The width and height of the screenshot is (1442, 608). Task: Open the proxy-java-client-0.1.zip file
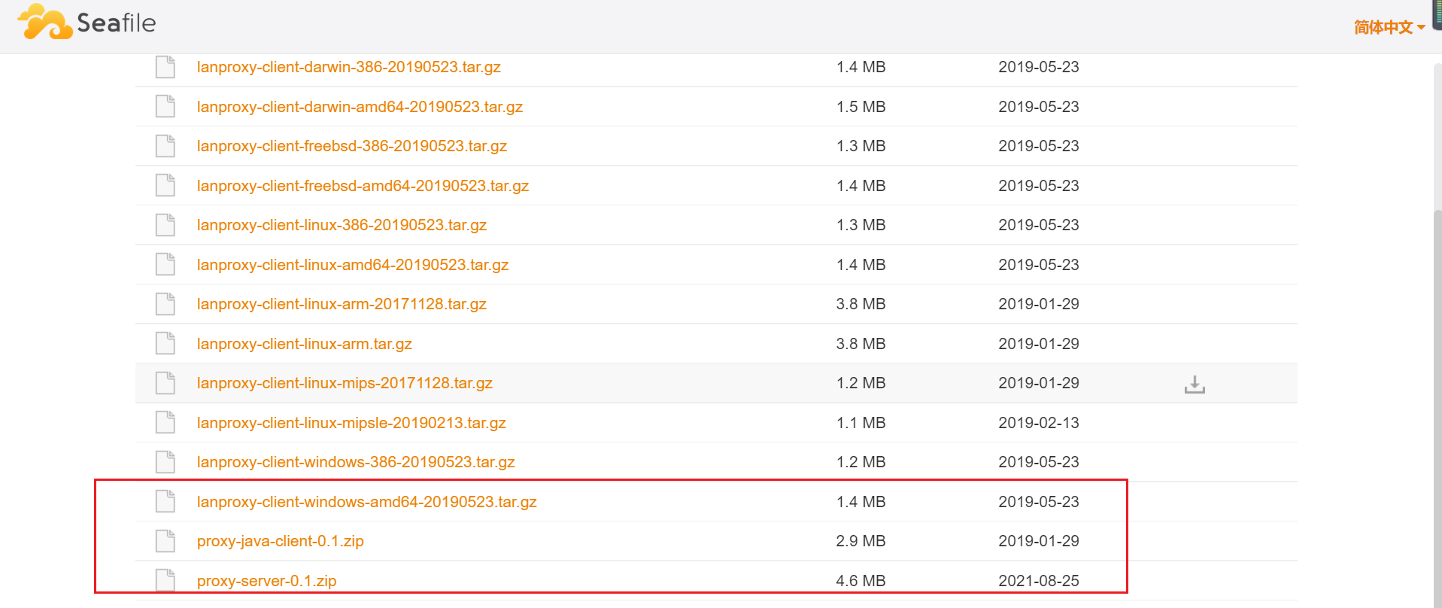280,541
